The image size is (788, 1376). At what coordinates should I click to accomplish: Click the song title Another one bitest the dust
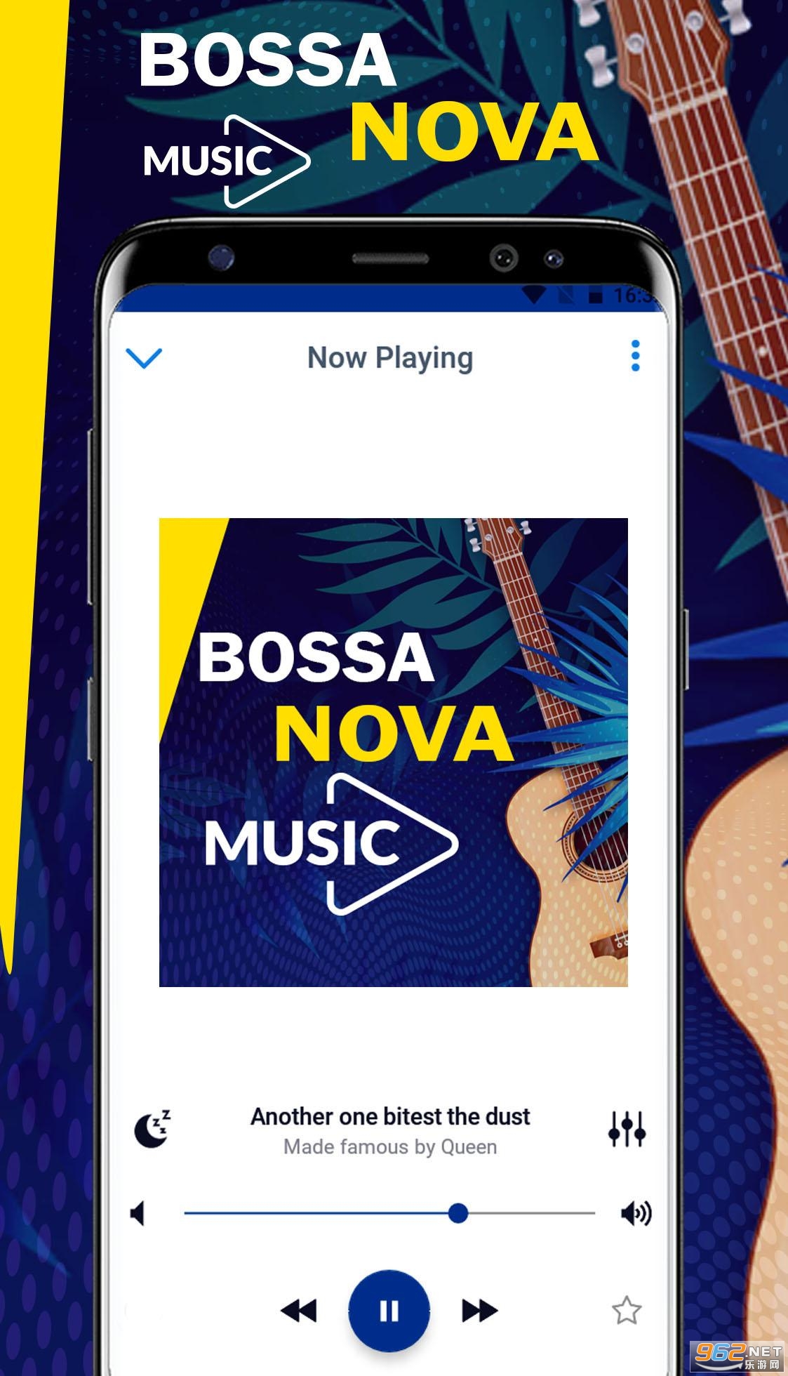point(390,1116)
